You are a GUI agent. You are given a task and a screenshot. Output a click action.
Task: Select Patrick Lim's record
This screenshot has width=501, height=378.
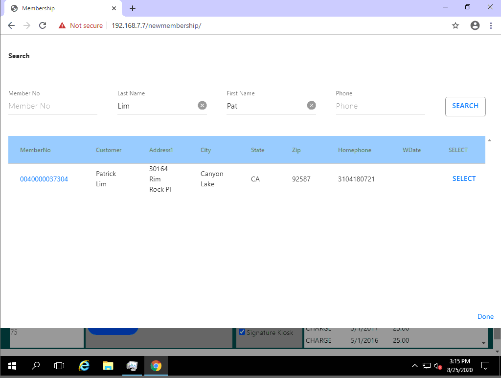(464, 178)
